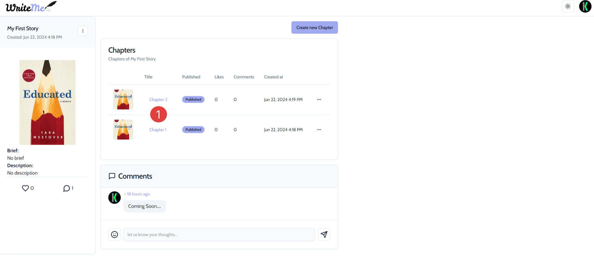
Task: Click the commenter avatar next to Coming Soon
Action: point(115,197)
